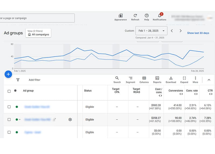Toggle the select-all ad groups checkbox
The image size is (215, 154).
coord(9,91)
